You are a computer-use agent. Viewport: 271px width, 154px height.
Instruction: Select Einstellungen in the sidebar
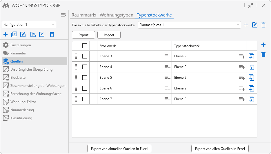[x=21, y=45]
